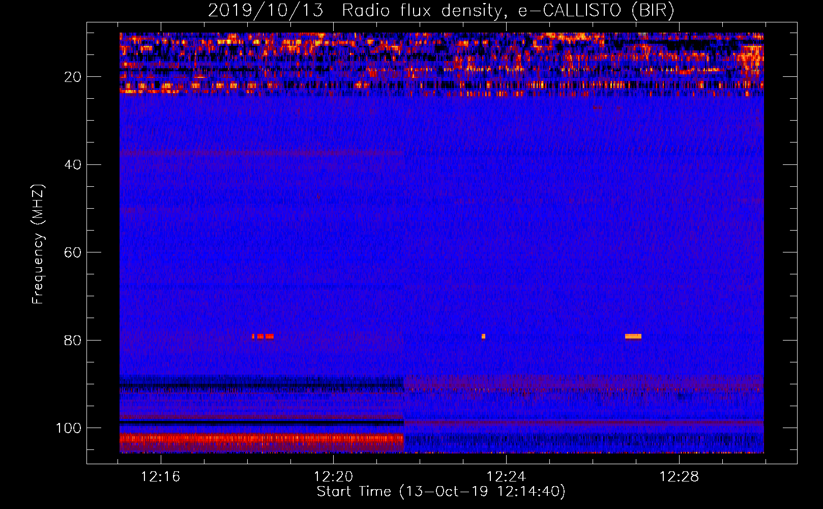Click the 12:28 time axis label
The height and width of the screenshot is (509, 823).
click(680, 477)
